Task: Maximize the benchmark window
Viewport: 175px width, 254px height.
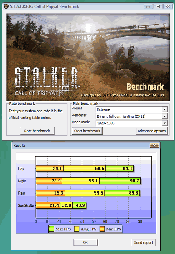Action: 158,6
